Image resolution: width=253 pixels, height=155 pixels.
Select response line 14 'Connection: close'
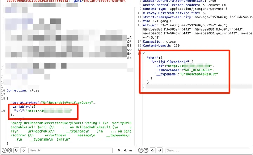159,41
